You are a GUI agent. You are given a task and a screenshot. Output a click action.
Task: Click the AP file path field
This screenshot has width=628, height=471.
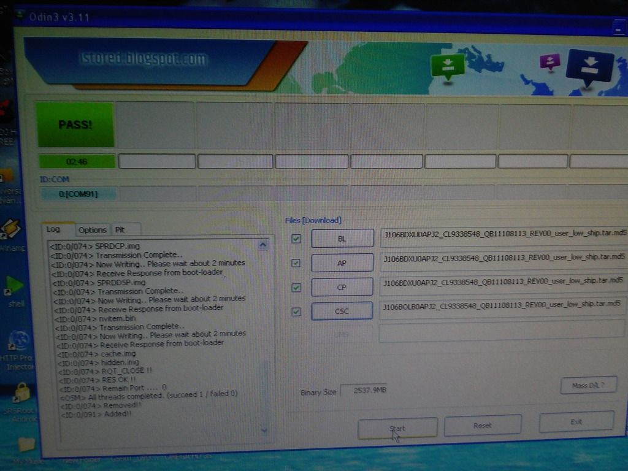[503, 259]
